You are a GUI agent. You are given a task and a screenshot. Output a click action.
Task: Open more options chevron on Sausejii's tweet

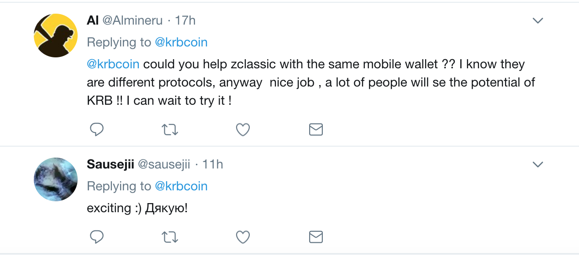pyautogui.click(x=538, y=164)
